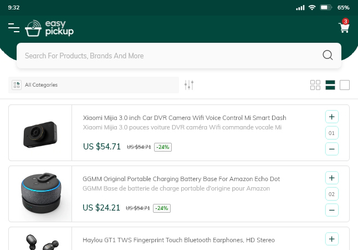The width and height of the screenshot is (358, 250).
Task: Click the US $54.71 main price
Action: click(101, 147)
